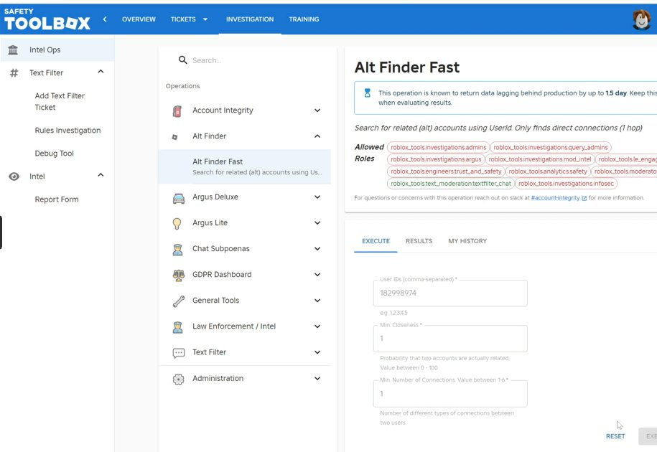
Task: Open Add Text Filter Ticket
Action: (60, 102)
